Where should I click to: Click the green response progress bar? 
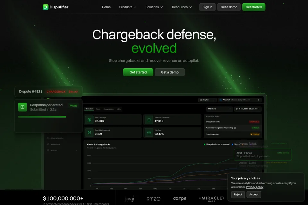pyautogui.click(x=42, y=117)
